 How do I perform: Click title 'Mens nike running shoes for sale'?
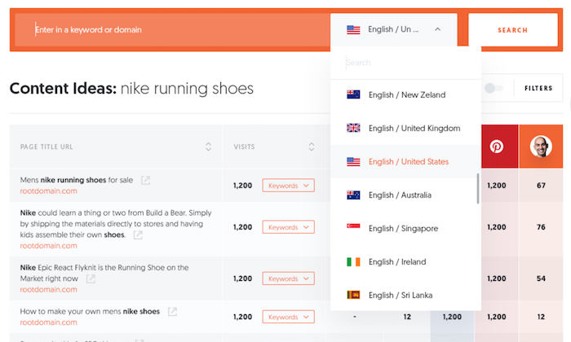[x=77, y=180]
